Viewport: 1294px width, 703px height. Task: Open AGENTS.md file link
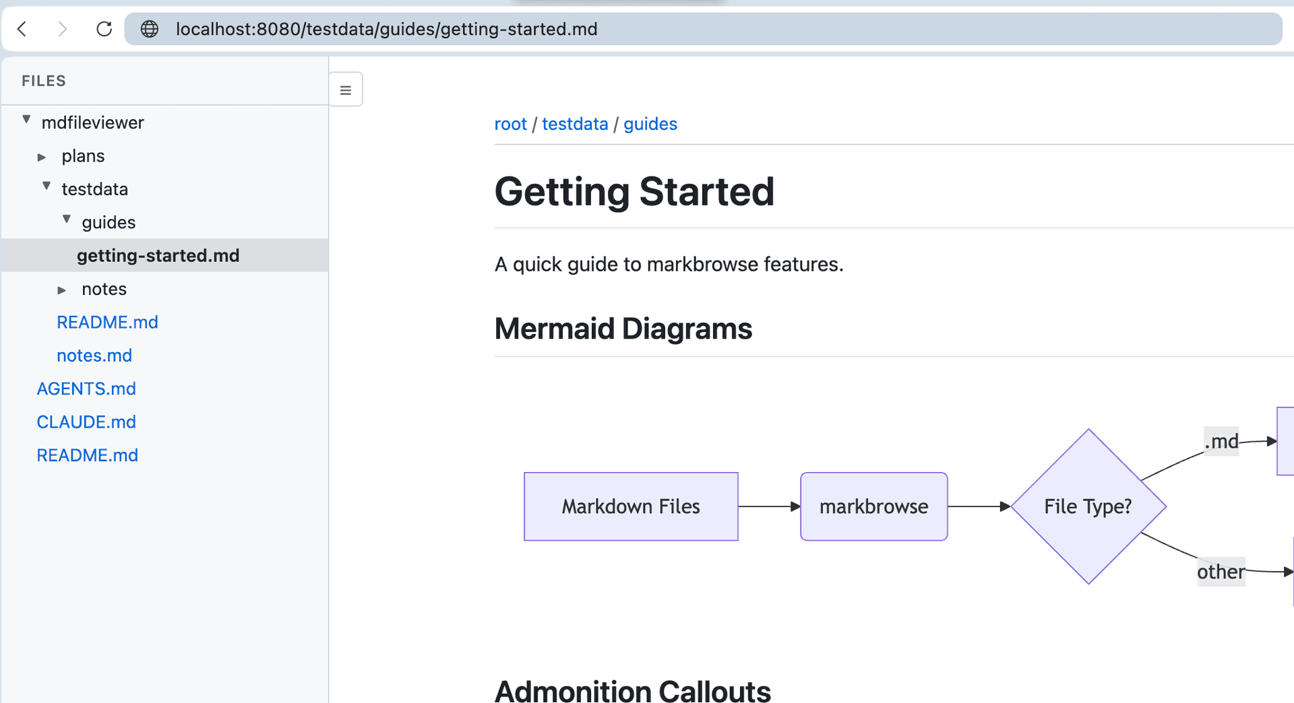click(86, 389)
